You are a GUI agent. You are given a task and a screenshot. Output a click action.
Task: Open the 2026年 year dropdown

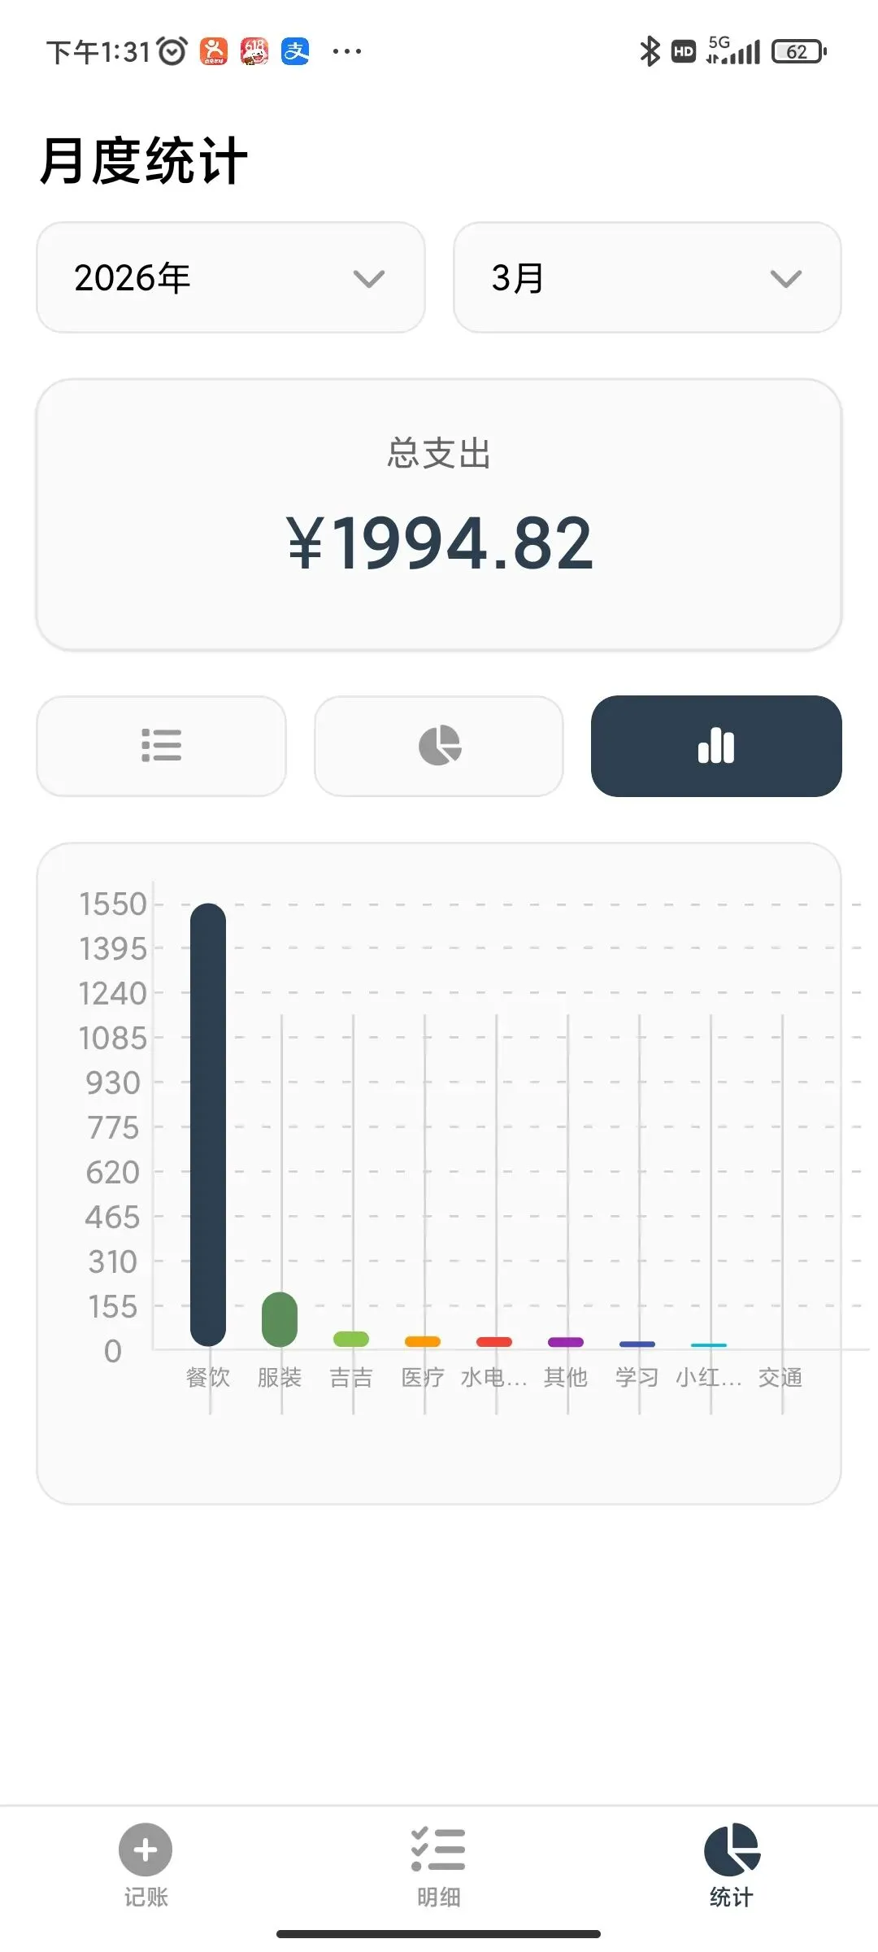pos(231,277)
